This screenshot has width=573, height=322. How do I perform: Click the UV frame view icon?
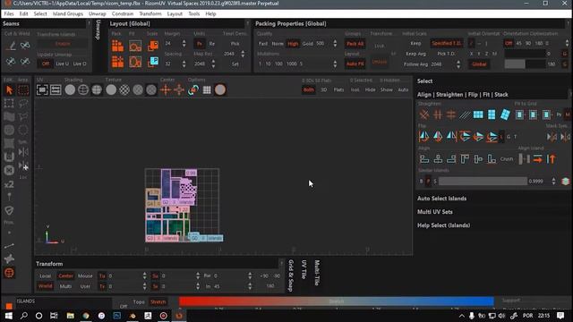click(x=42, y=89)
